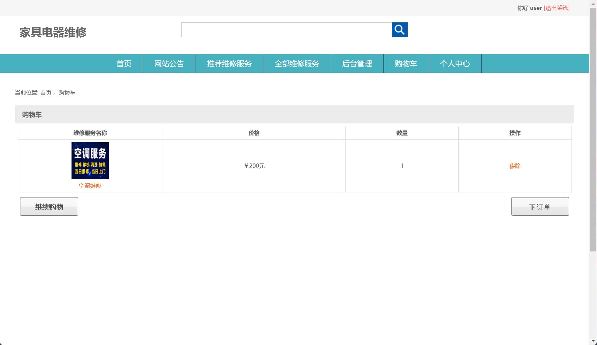Open 个人中心 navigation item
The width and height of the screenshot is (597, 345).
click(x=455, y=63)
